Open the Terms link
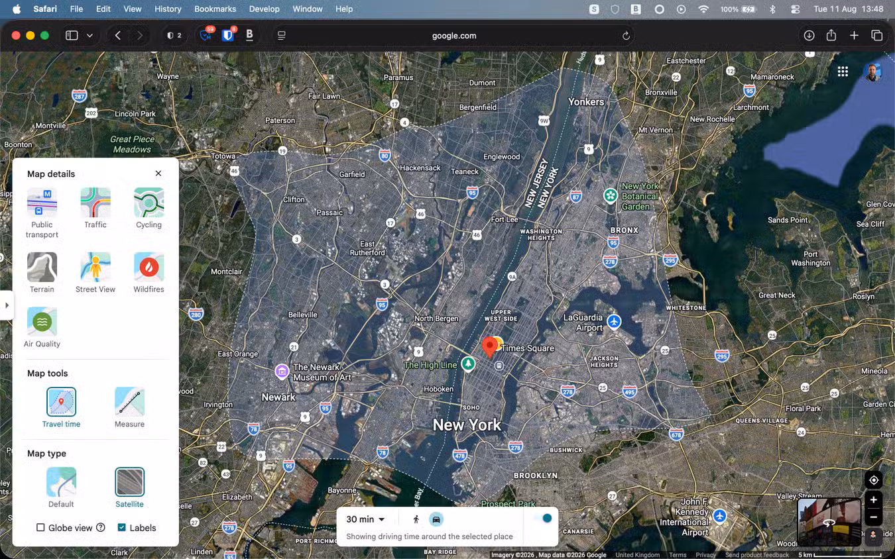This screenshot has height=559, width=895. 678,555
